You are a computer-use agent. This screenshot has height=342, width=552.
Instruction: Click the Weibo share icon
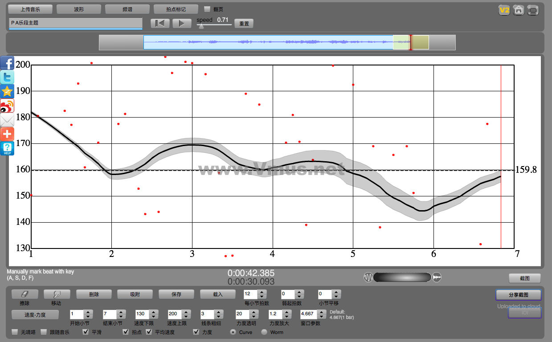(7, 106)
